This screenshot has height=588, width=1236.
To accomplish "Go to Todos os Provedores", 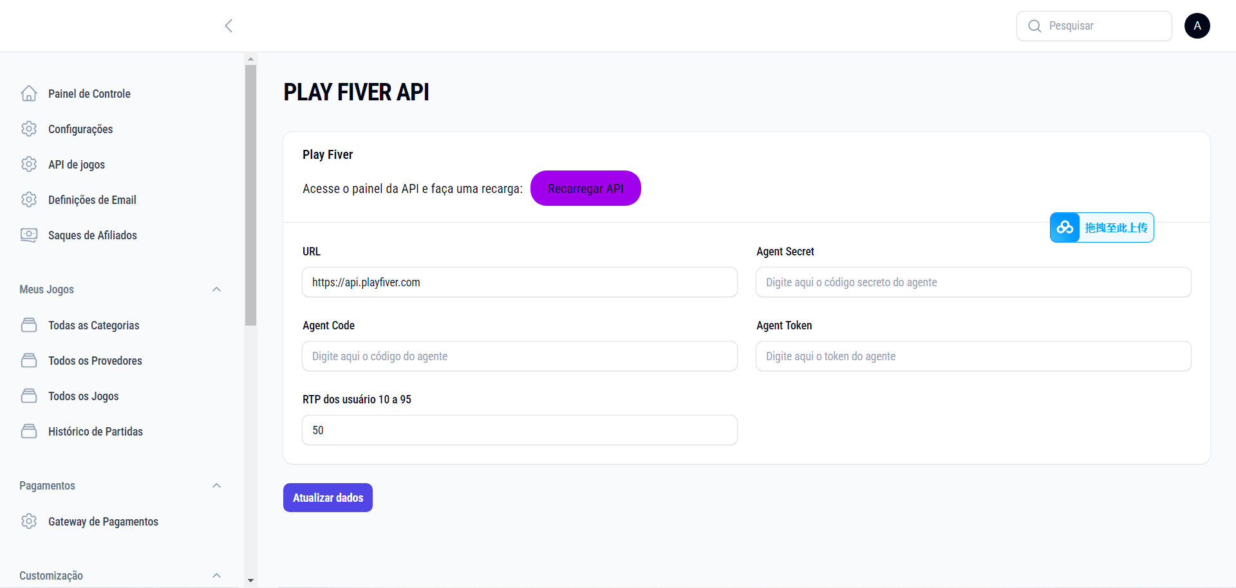I will pos(95,361).
